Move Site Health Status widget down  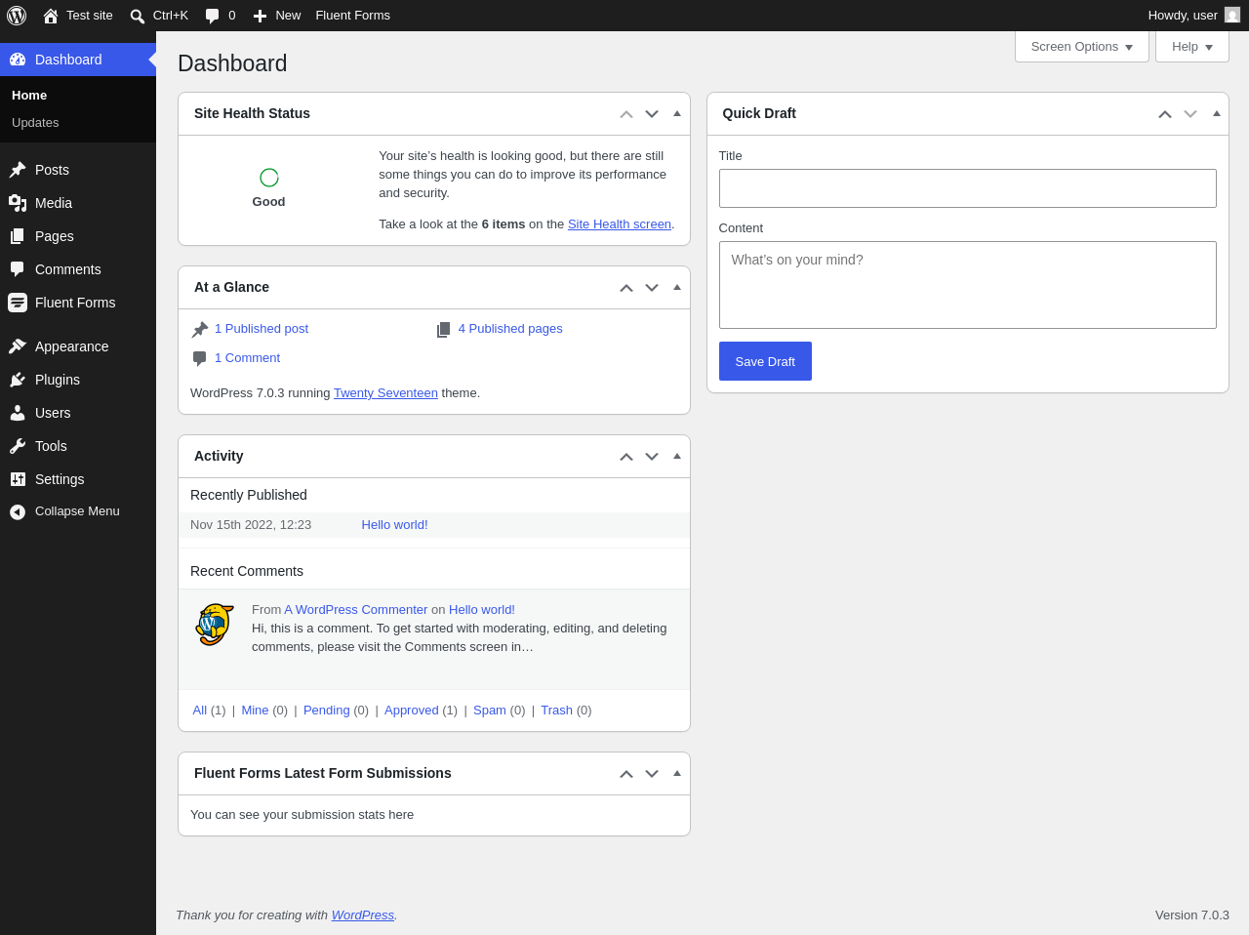click(652, 114)
